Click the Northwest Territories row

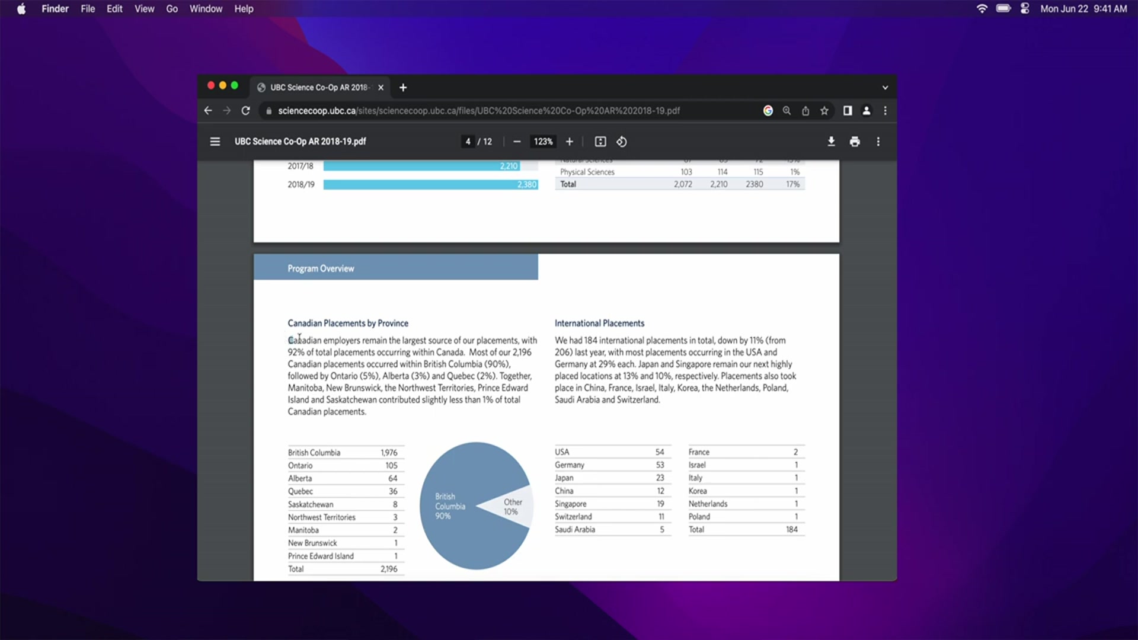click(346, 517)
